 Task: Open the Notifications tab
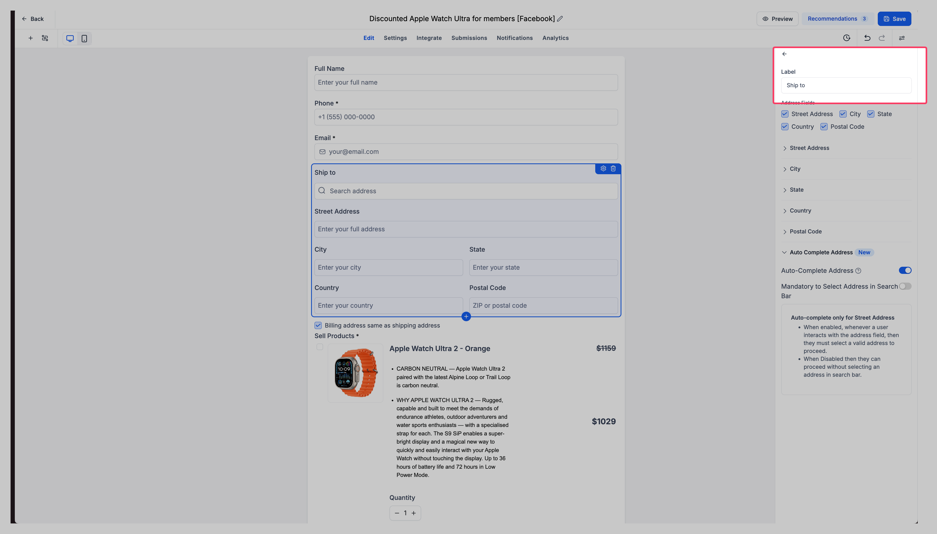pyautogui.click(x=515, y=38)
